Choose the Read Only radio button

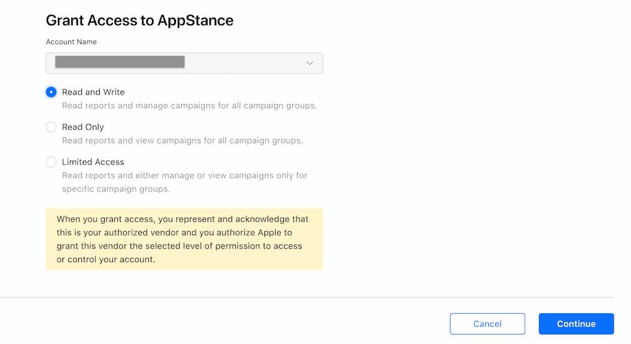(51, 127)
